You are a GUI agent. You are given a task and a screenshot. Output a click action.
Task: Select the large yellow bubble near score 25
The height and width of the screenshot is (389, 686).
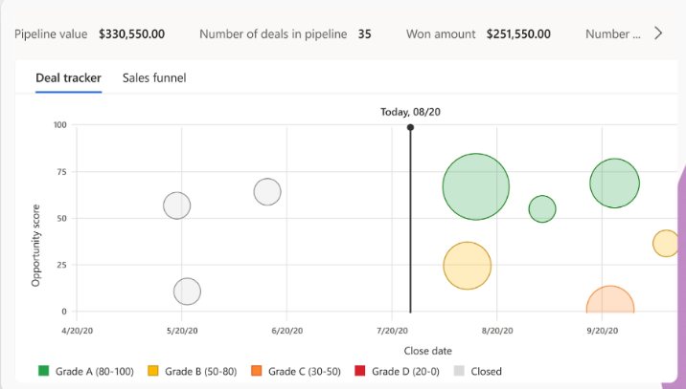click(x=467, y=266)
